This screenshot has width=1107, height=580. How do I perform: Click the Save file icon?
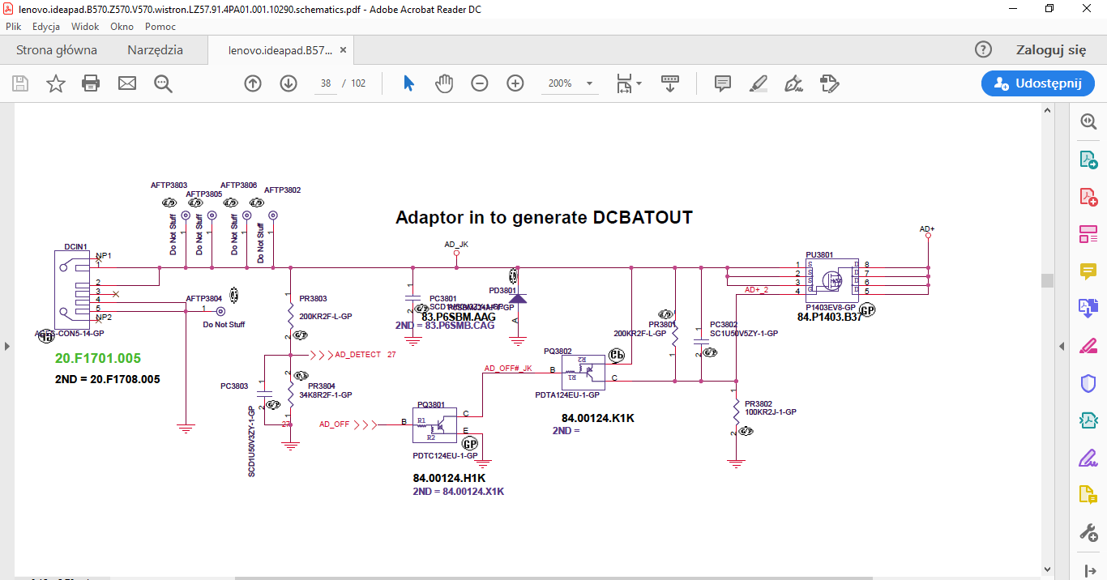(x=20, y=83)
